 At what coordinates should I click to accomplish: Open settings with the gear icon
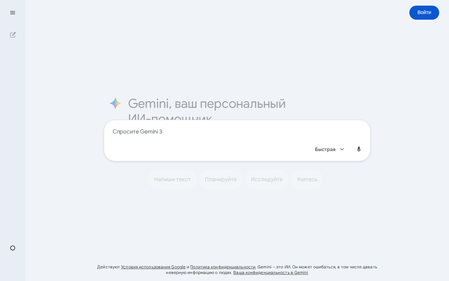[x=13, y=248]
